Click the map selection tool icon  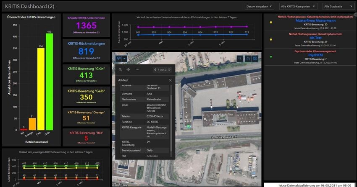tap(118, 59)
